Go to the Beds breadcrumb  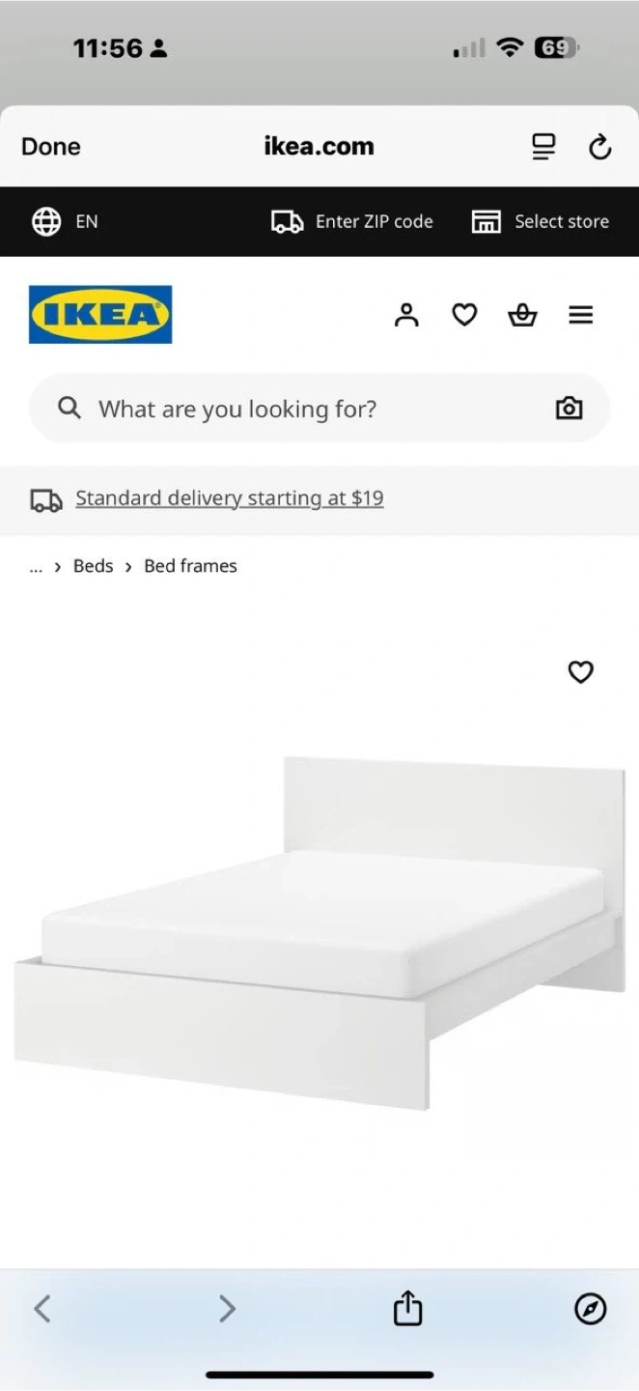(93, 566)
